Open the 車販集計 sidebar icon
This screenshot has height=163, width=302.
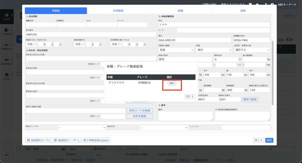(x=7, y=60)
